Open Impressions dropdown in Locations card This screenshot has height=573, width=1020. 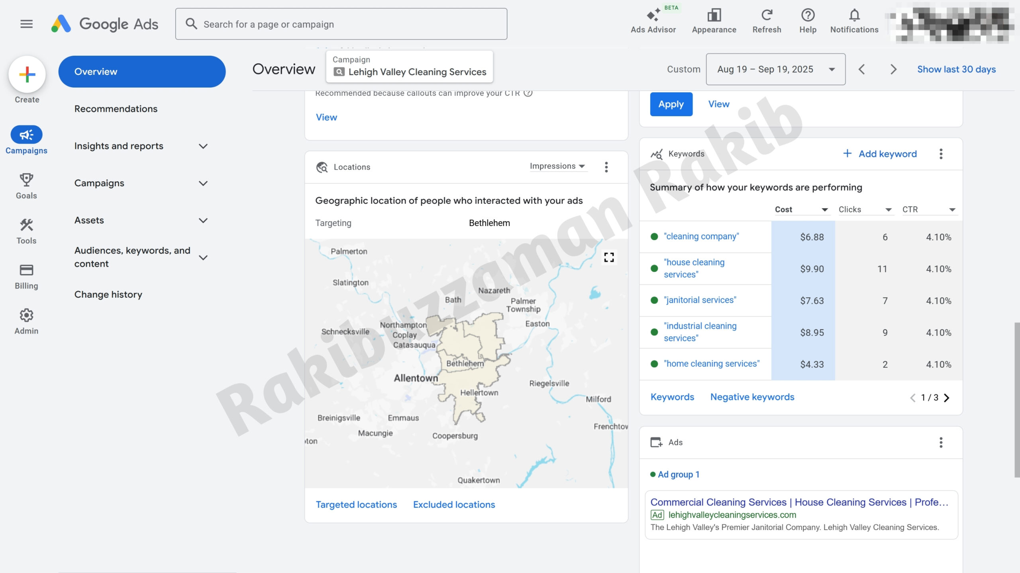(557, 166)
